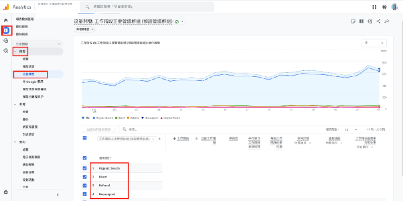Click the add comparison button with plus
The image size is (403, 201).
click(84, 29)
